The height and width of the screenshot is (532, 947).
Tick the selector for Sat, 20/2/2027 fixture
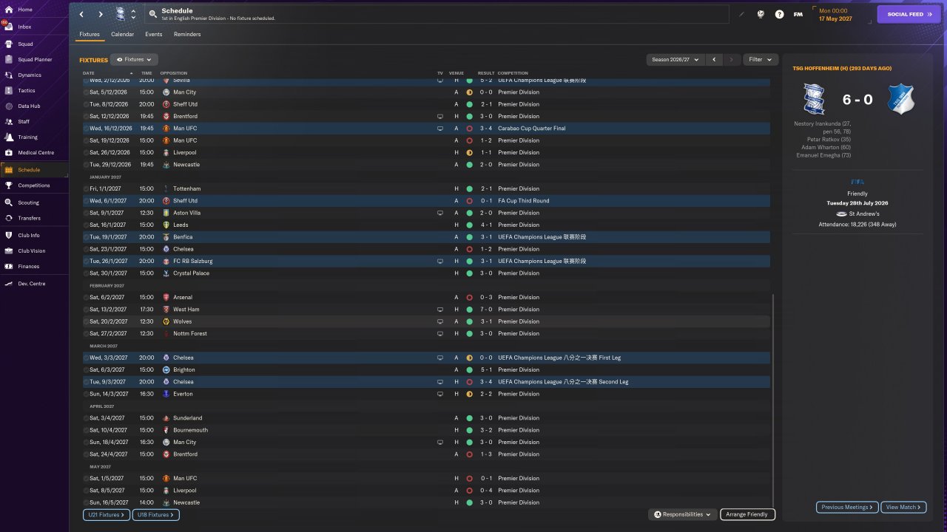coord(86,321)
